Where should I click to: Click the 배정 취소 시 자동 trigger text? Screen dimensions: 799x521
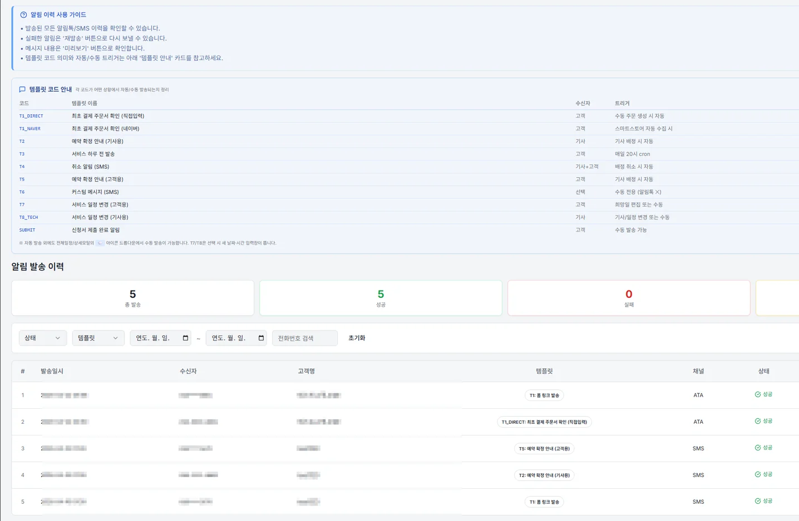634,167
